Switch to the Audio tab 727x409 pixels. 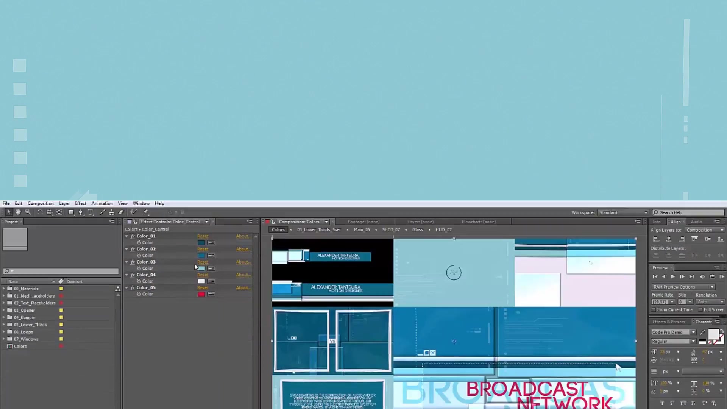coord(696,222)
